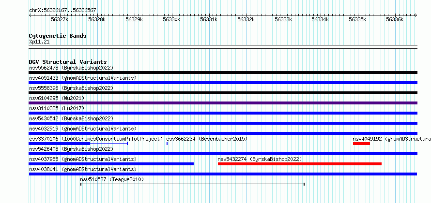Click the 56334k ruler tick label
This screenshot has width=431, height=203.
click(x=320, y=19)
